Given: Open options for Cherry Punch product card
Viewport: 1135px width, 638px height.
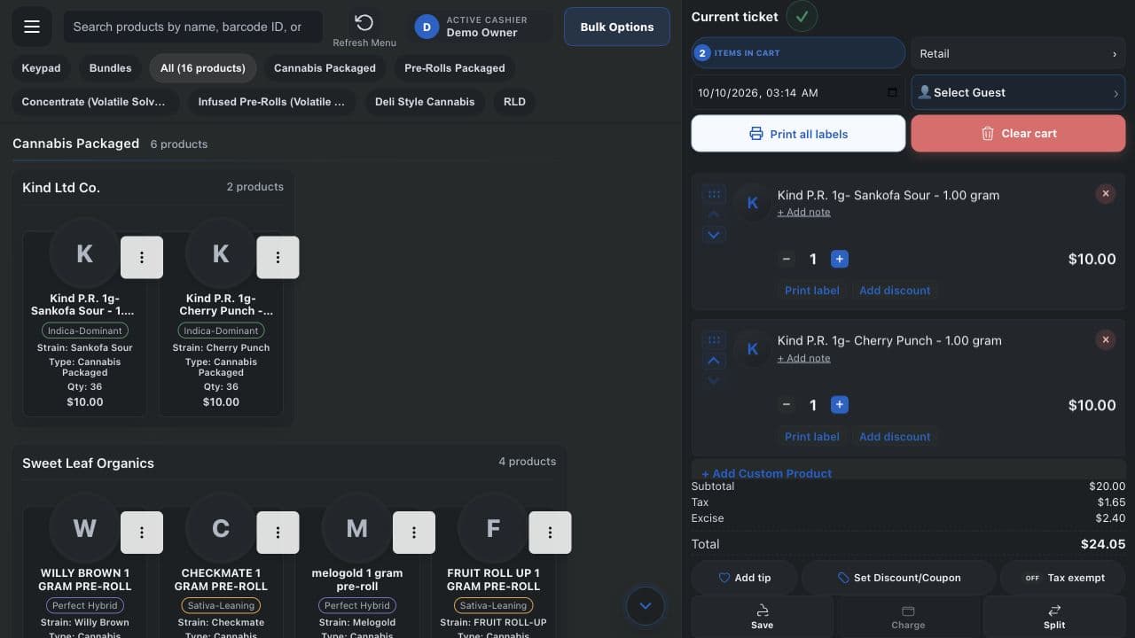Looking at the screenshot, I should pyautogui.click(x=278, y=258).
